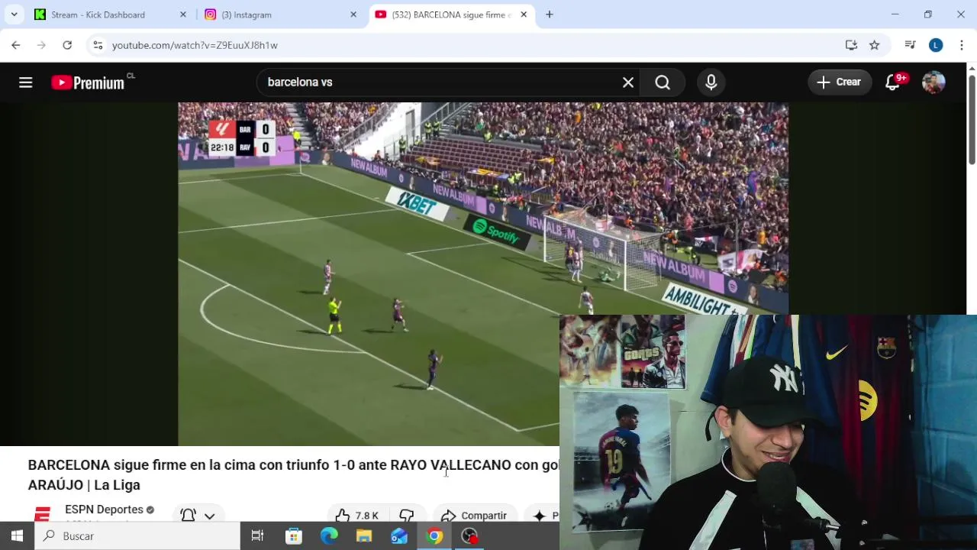Close the Kick Dashboard tab

[183, 15]
